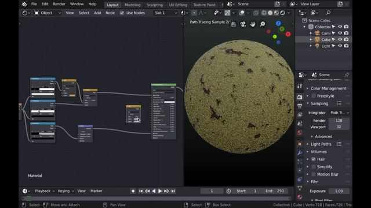Play the animation forward
This screenshot has width=371, height=208.
tap(160, 191)
